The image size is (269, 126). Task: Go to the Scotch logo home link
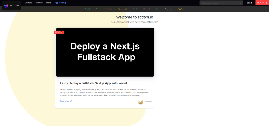pos(11,6)
